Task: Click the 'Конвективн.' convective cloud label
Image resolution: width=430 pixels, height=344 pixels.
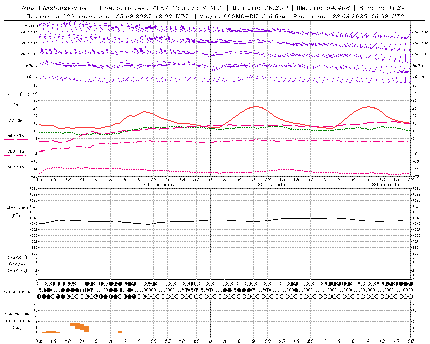Action: (17, 314)
